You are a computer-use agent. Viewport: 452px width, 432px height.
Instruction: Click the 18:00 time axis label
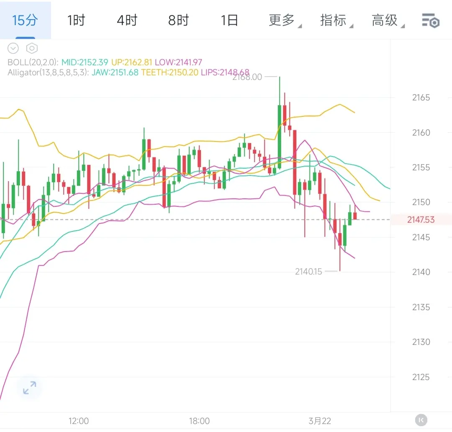point(199,421)
